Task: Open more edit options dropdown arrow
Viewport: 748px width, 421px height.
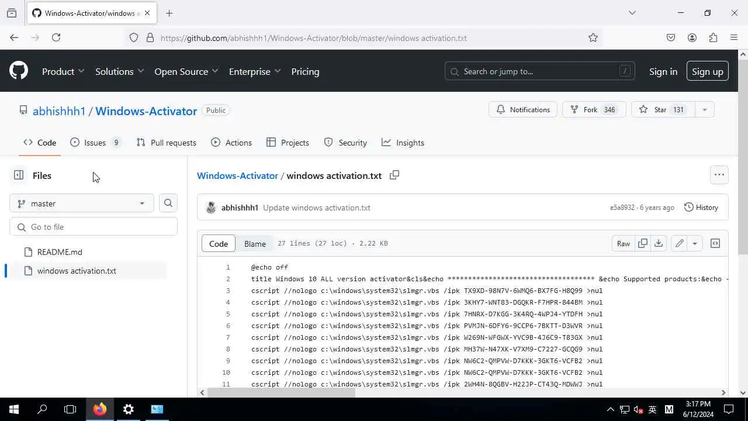Action: pos(695,243)
